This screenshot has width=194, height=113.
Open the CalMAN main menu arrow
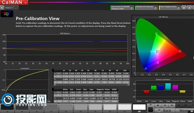coord(25,2)
